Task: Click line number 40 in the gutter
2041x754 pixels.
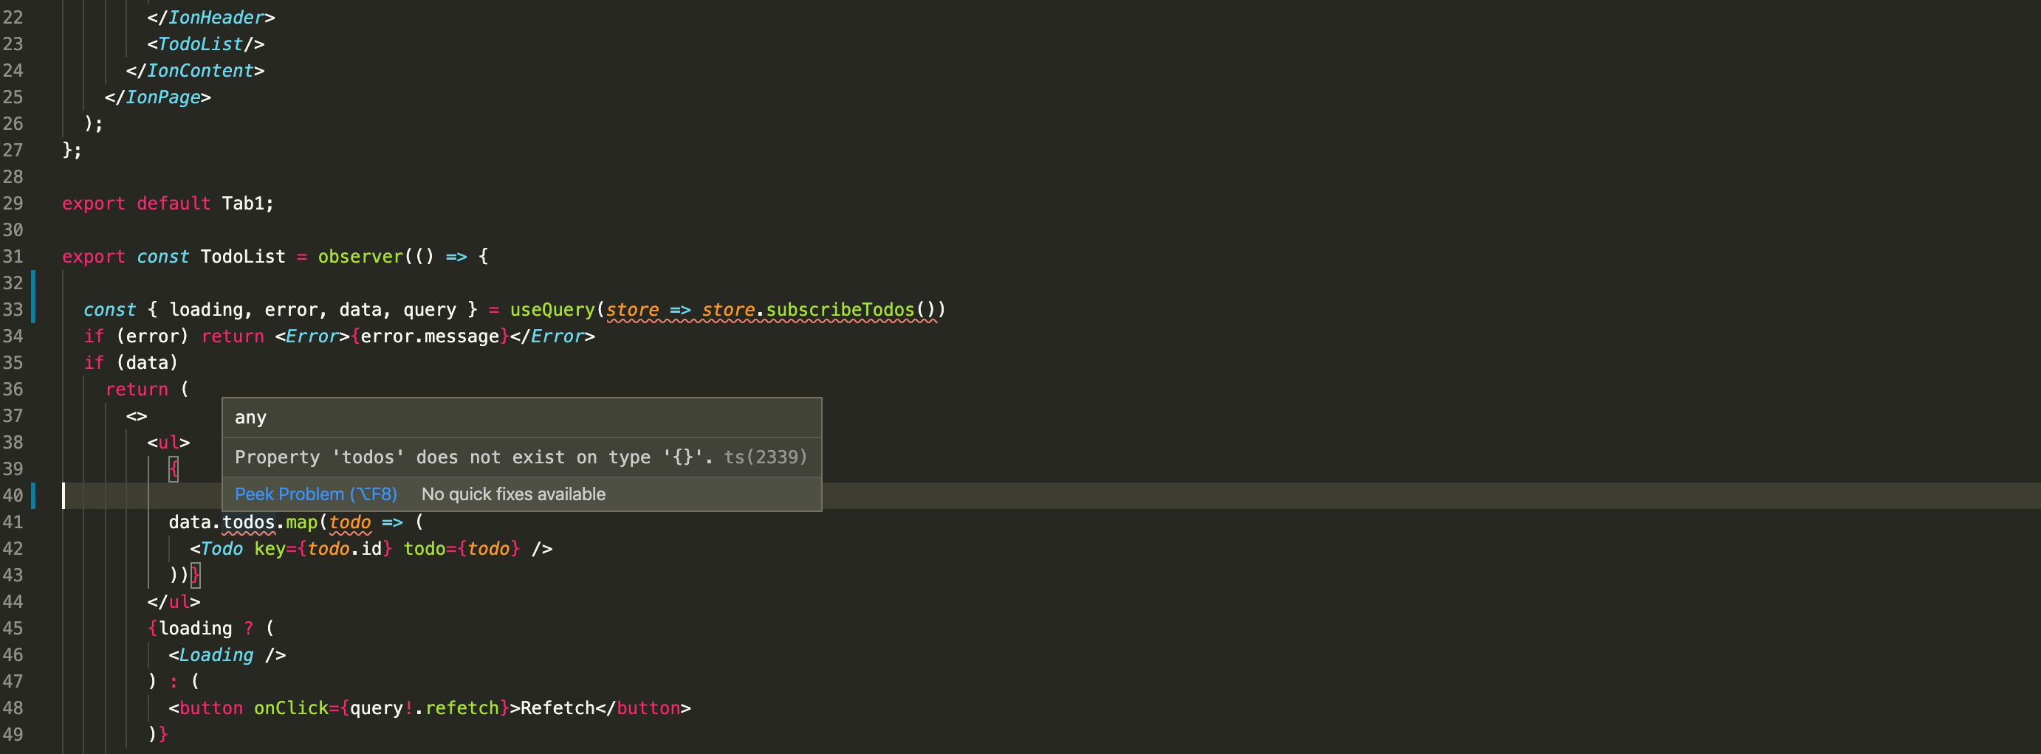Action: (13, 496)
